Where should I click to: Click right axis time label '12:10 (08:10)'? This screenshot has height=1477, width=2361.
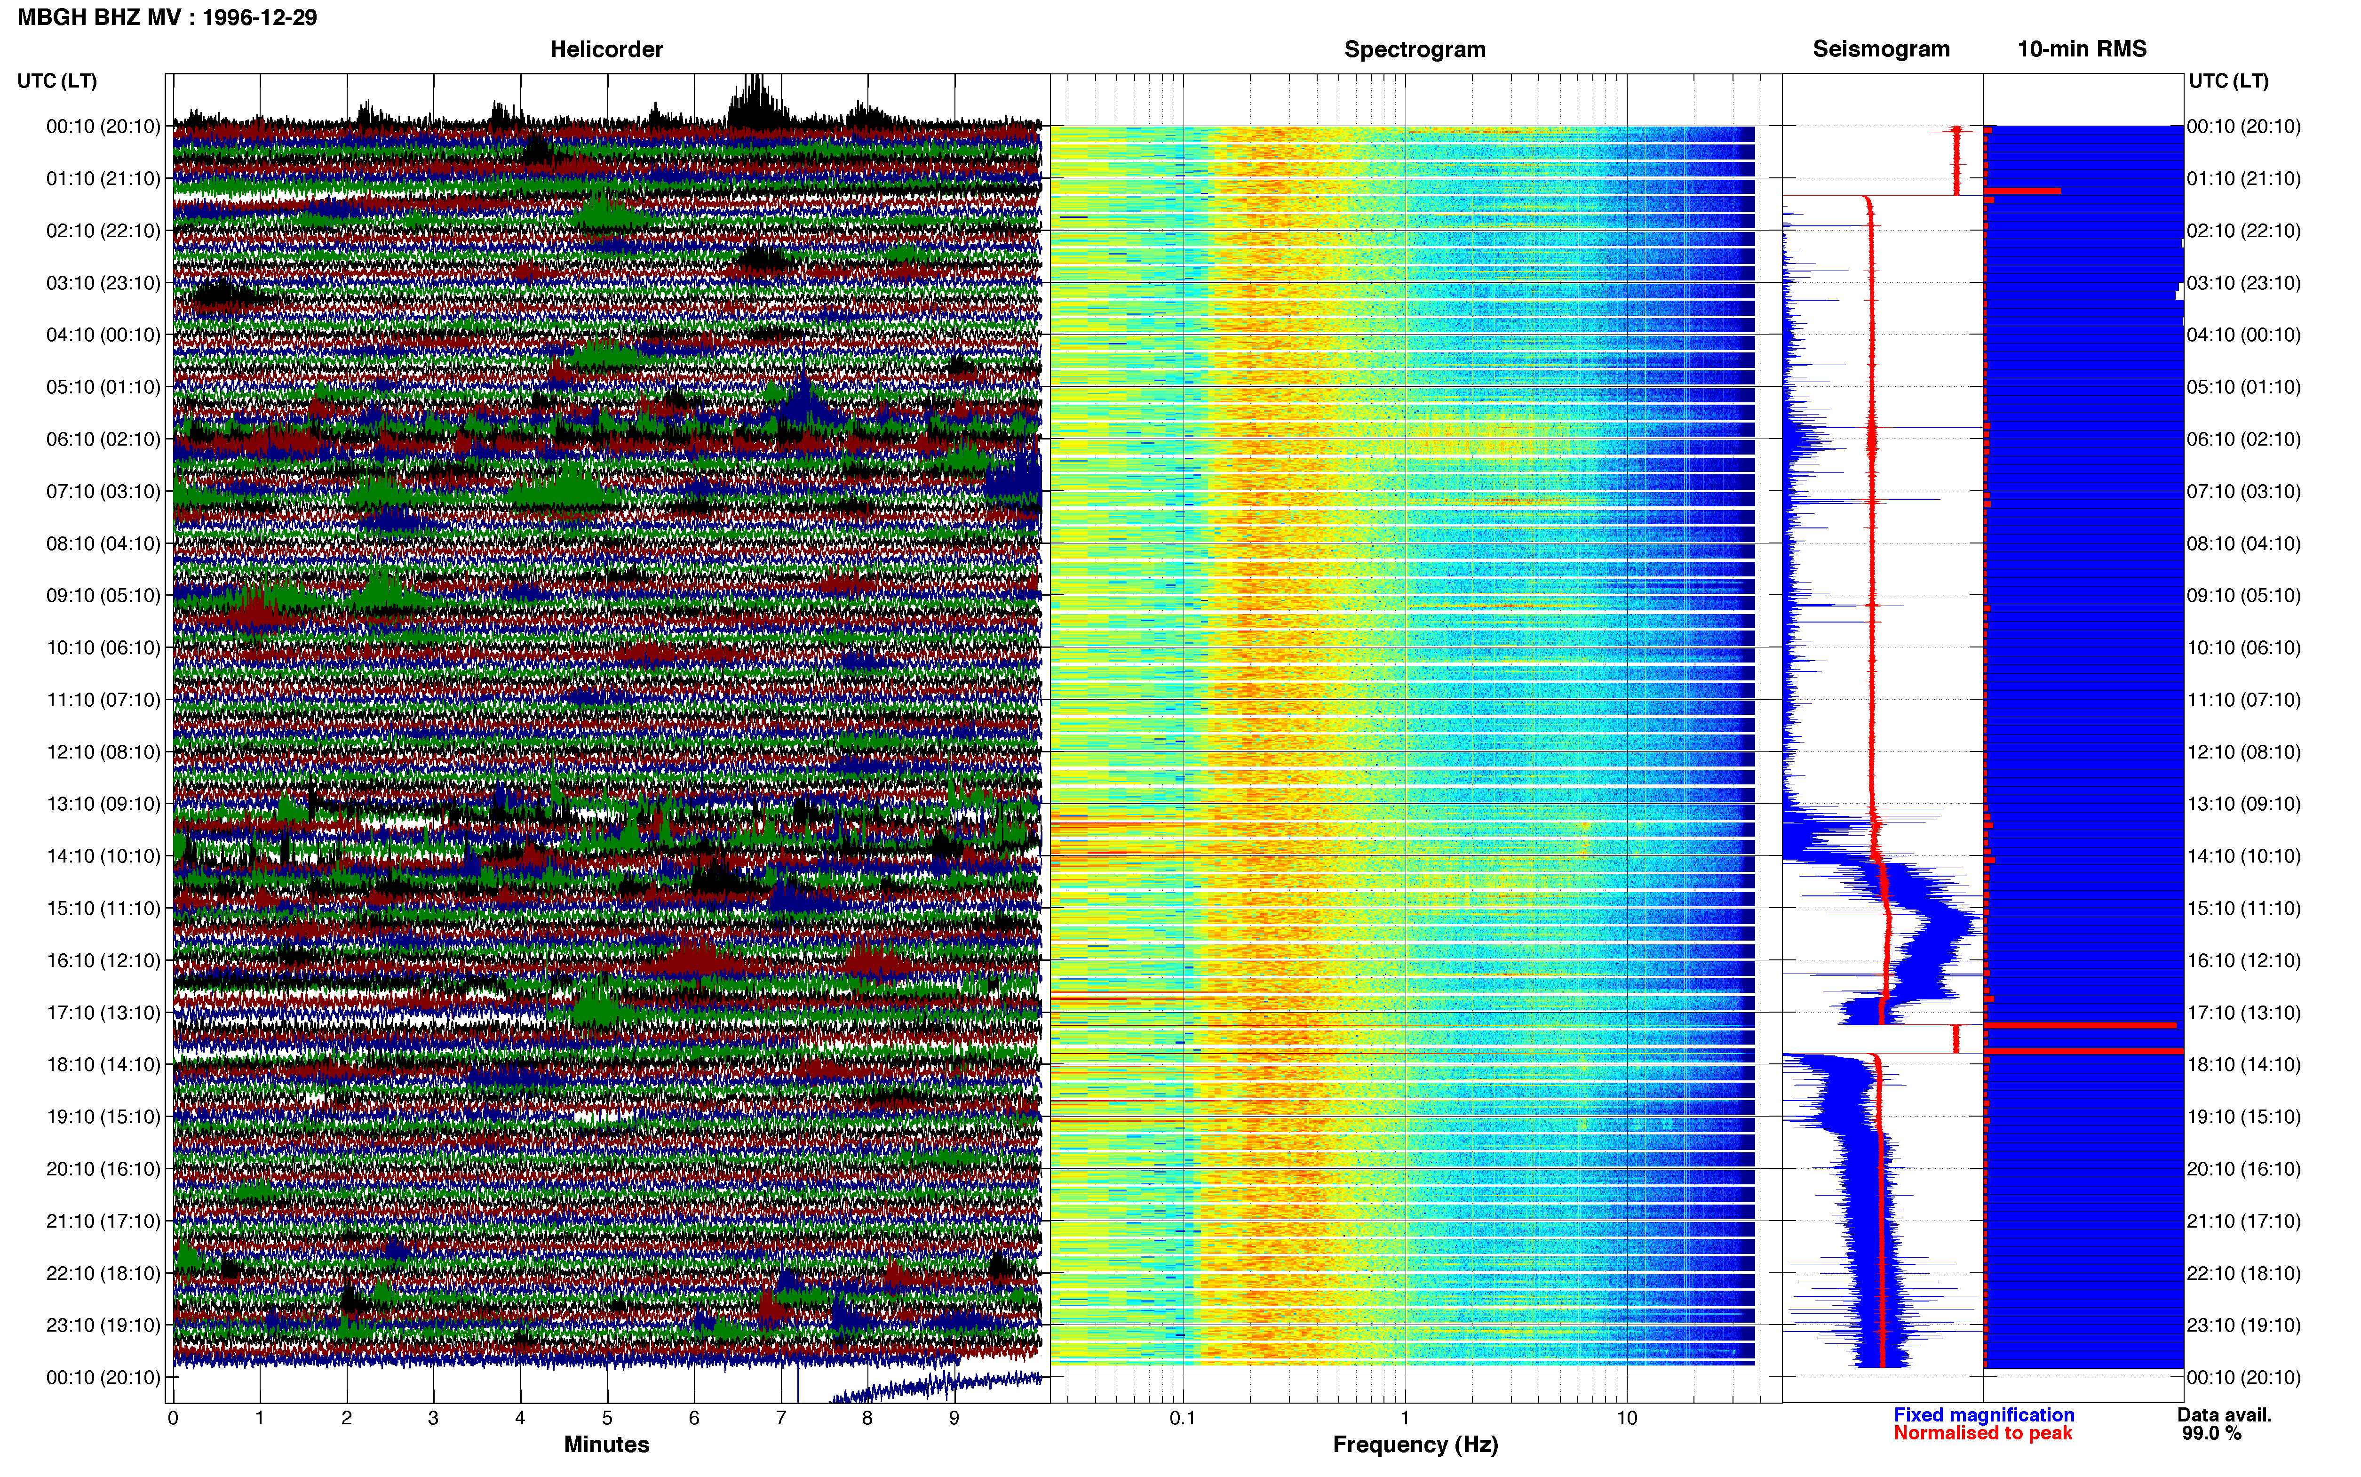point(2244,752)
